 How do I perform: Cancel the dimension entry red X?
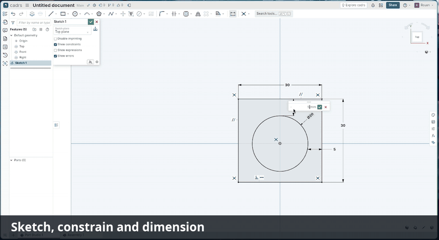point(326,107)
